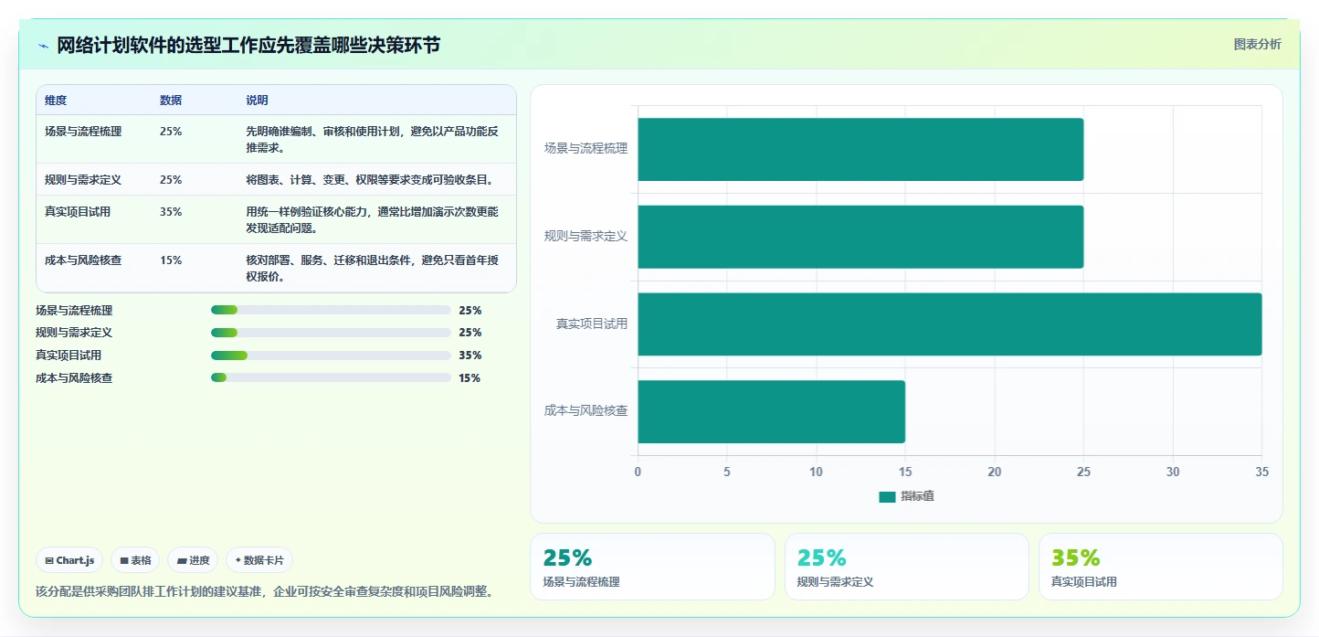Screen dimensions: 1319x637
Task: Click the 规则与需求定义 progress bar
Action: 331,333
